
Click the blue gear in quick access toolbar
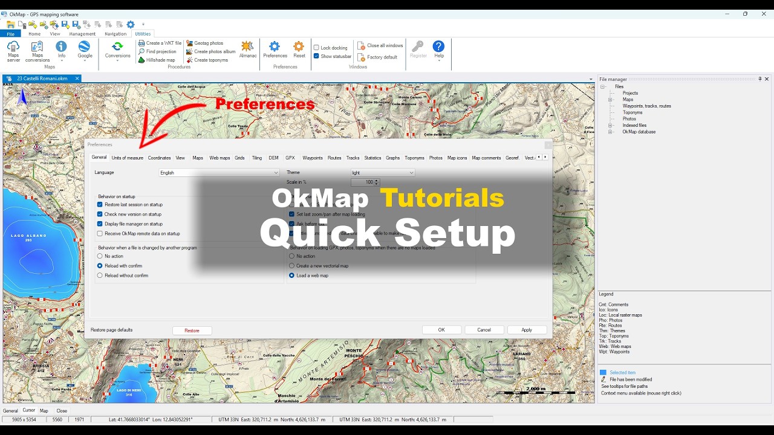pos(130,25)
